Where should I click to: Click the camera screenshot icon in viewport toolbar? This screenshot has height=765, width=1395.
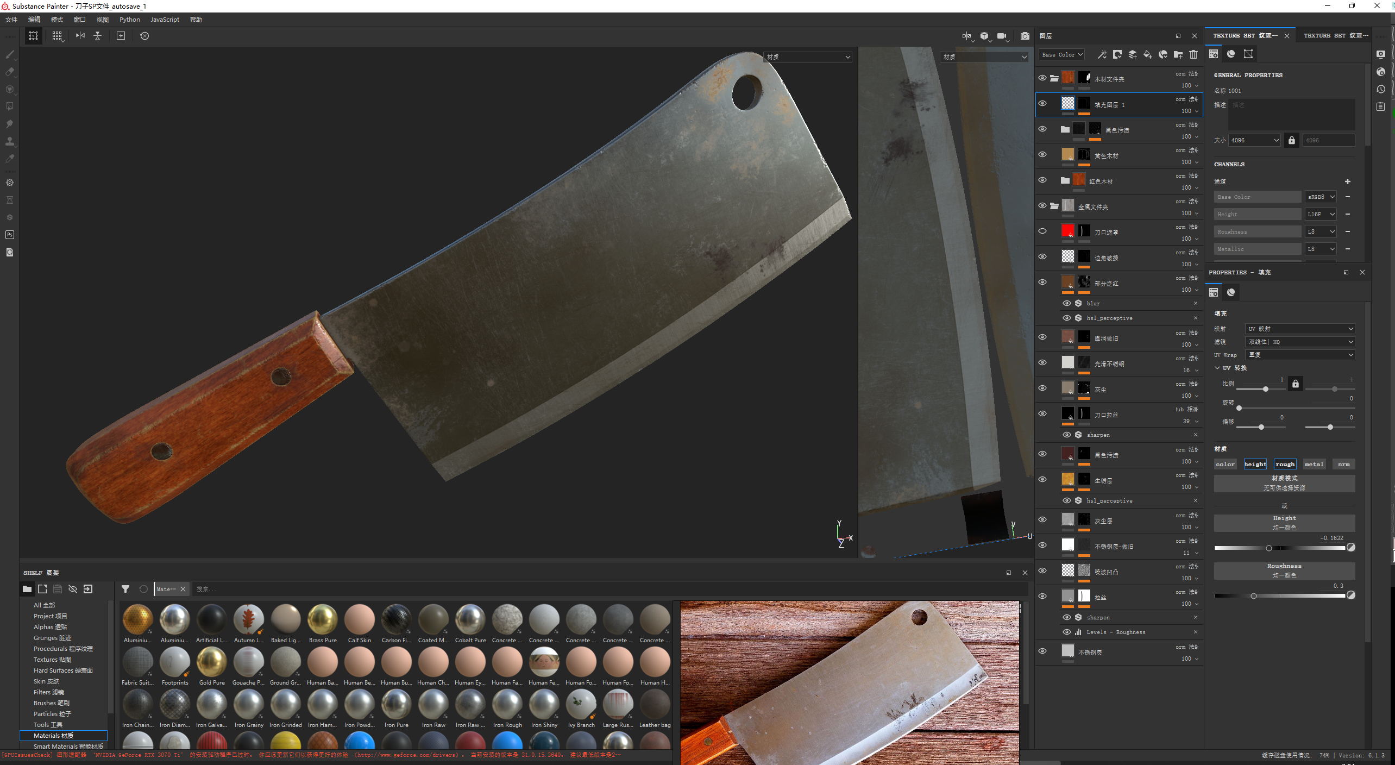[x=1025, y=36]
